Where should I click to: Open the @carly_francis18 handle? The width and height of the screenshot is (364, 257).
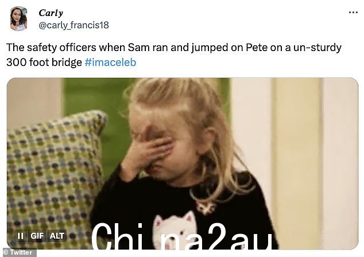pos(73,25)
